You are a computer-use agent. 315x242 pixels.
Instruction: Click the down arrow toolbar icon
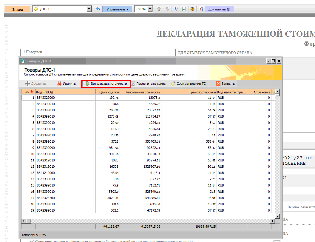(167, 9)
